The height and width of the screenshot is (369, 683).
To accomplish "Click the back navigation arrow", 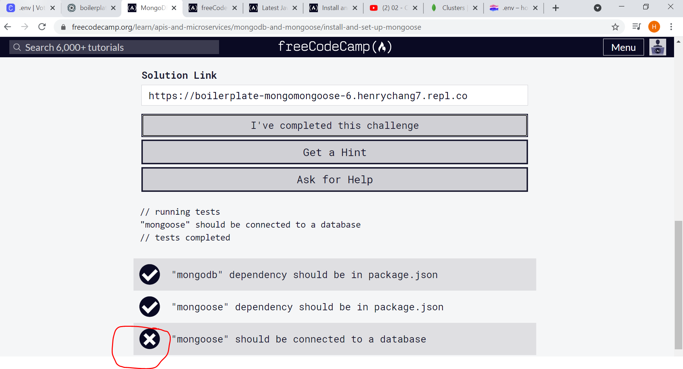I will click(7, 26).
